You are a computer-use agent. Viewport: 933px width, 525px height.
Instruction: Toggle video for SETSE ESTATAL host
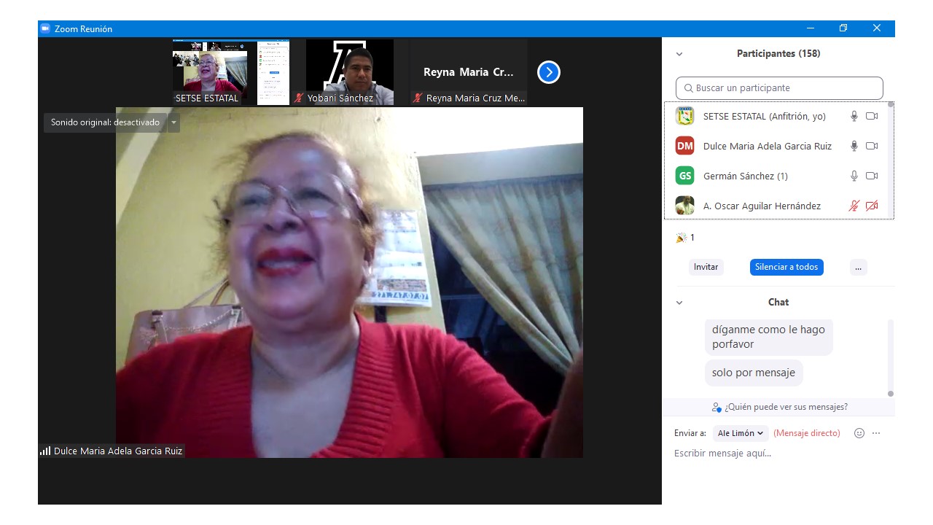[872, 116]
